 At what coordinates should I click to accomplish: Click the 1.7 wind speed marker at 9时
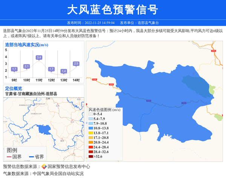click(x=14, y=69)
